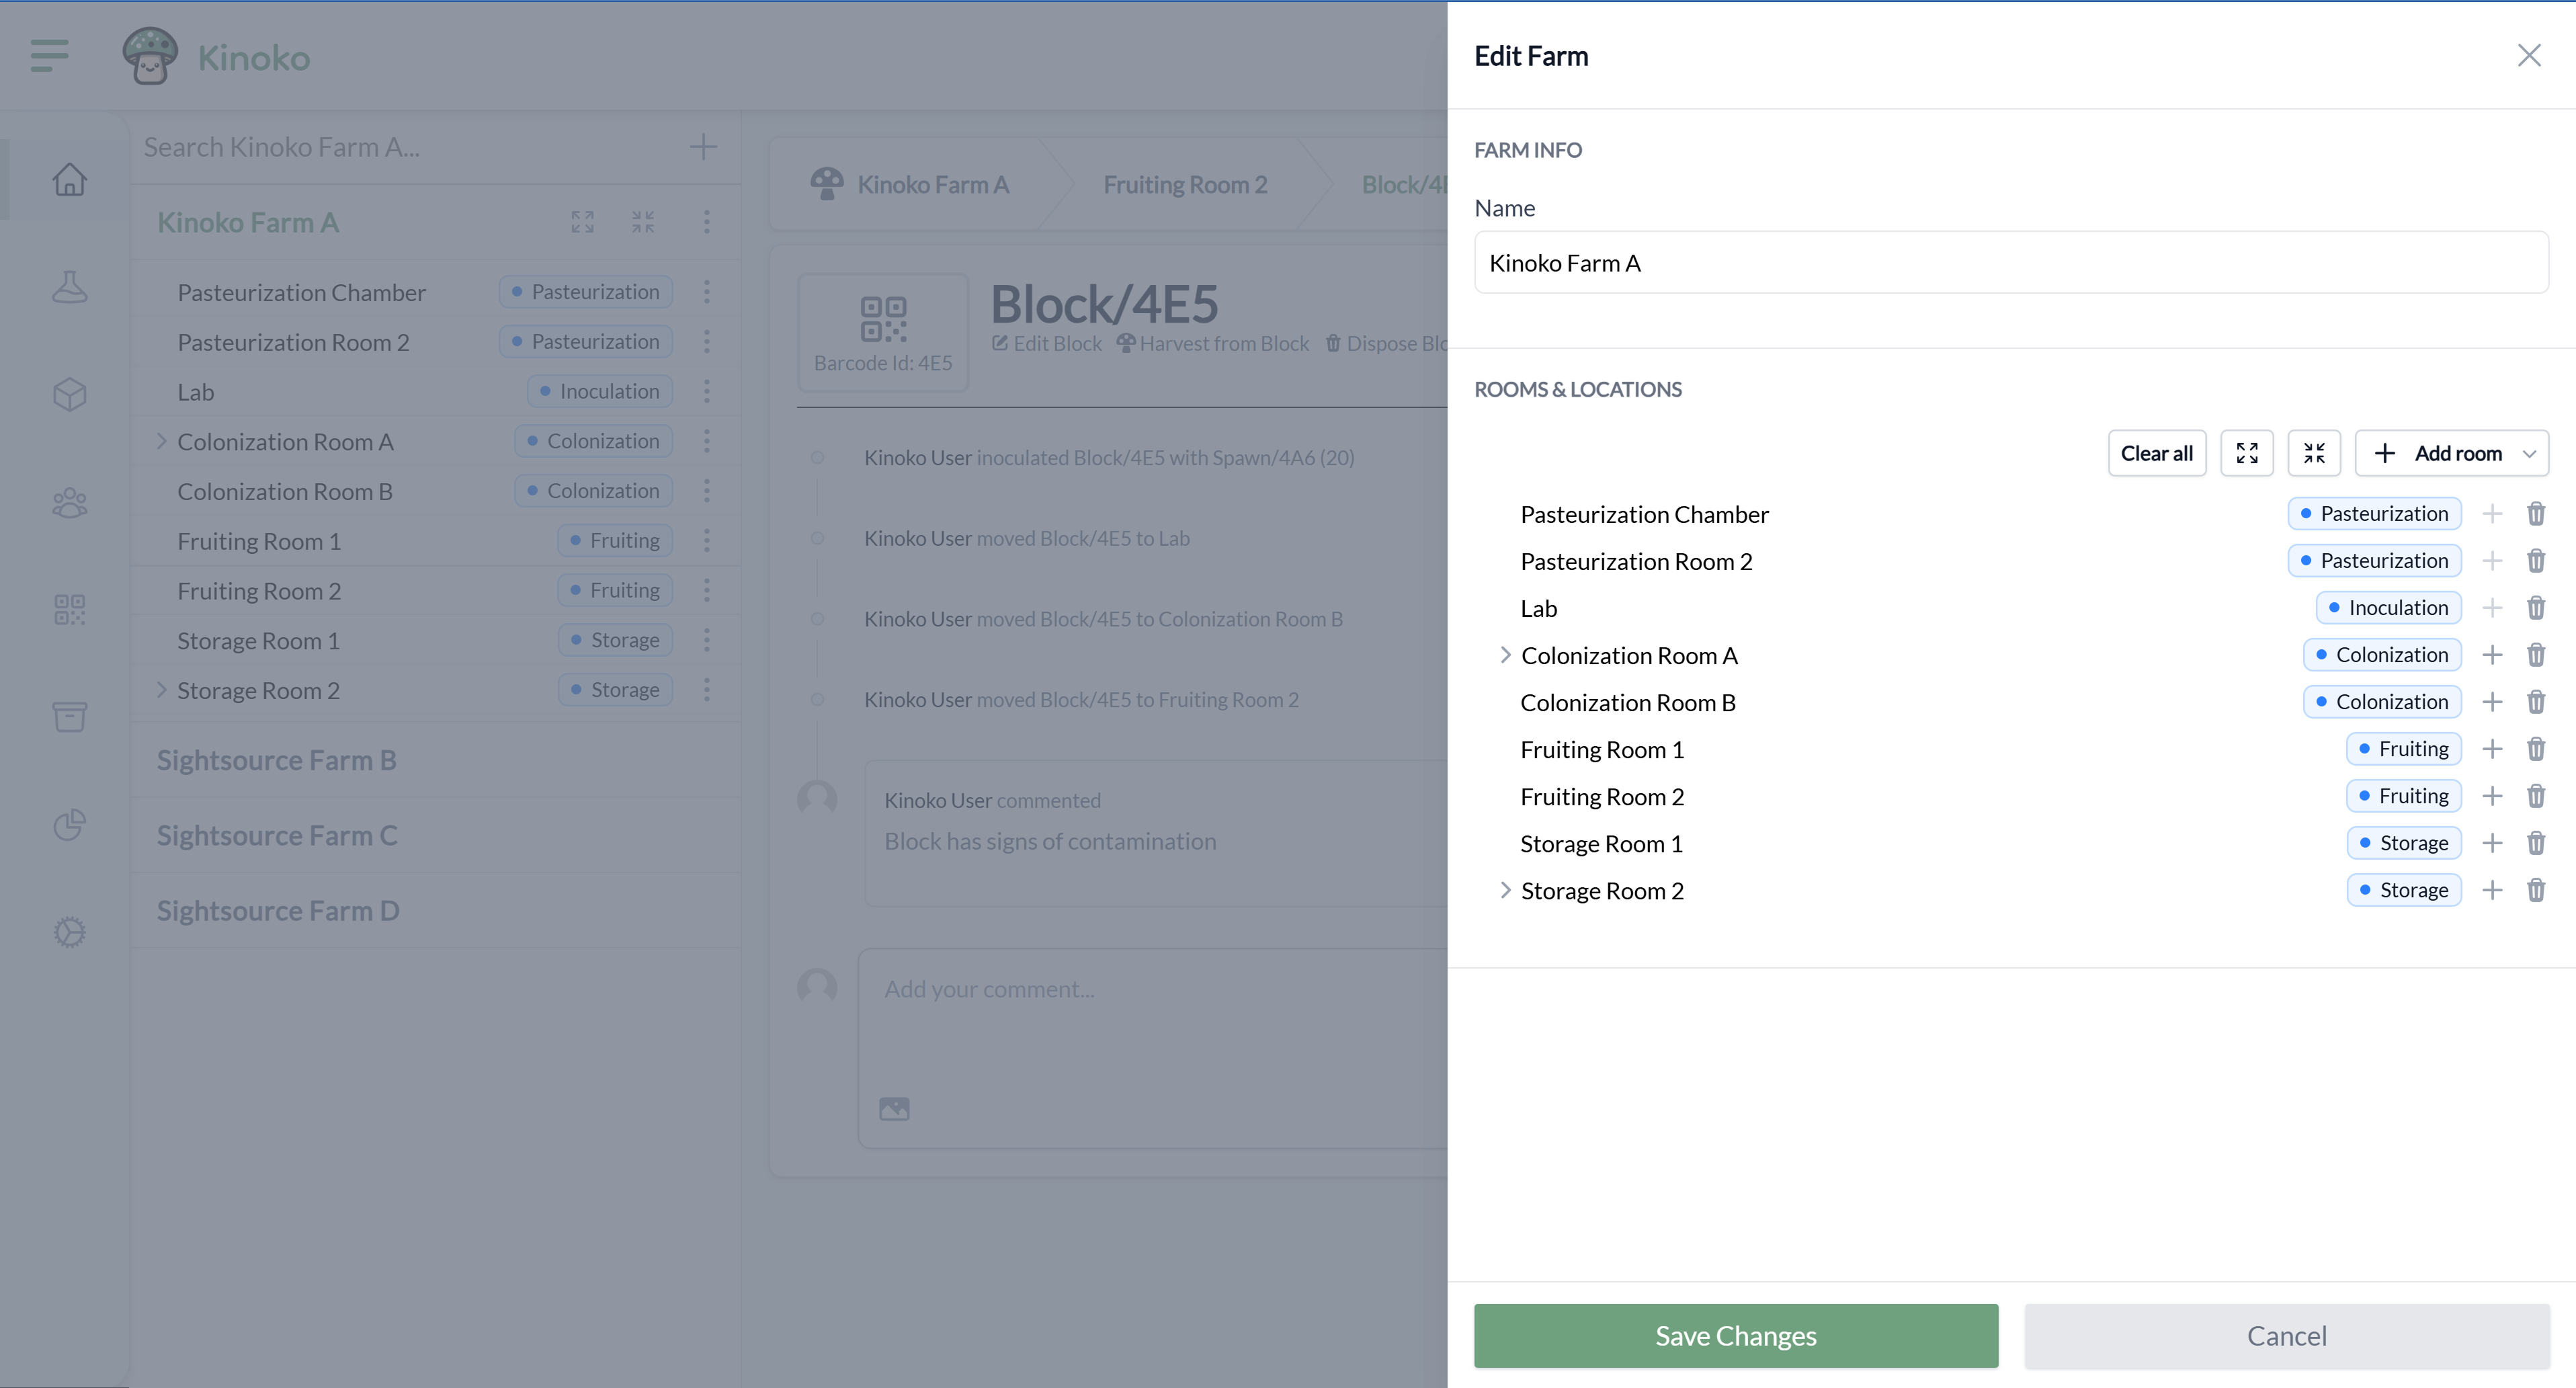Viewport: 2576px width, 1388px height.
Task: Open the Add room dropdown arrow
Action: tap(2528, 453)
